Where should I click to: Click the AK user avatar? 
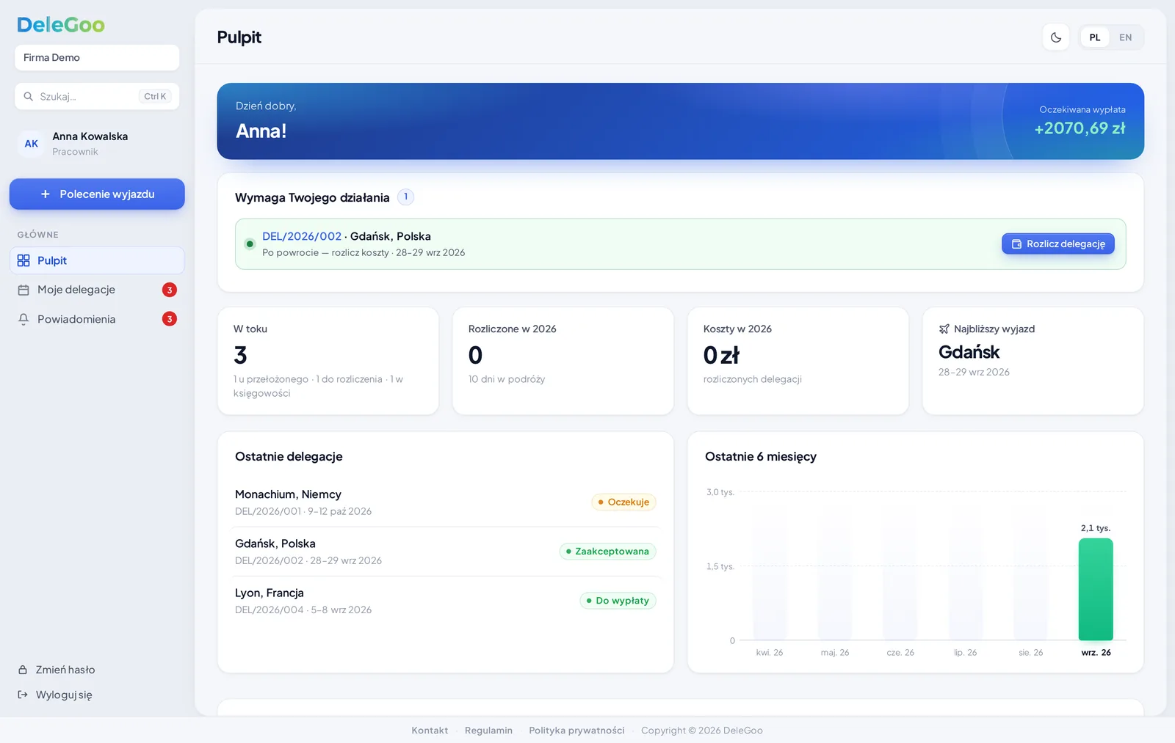click(x=32, y=144)
